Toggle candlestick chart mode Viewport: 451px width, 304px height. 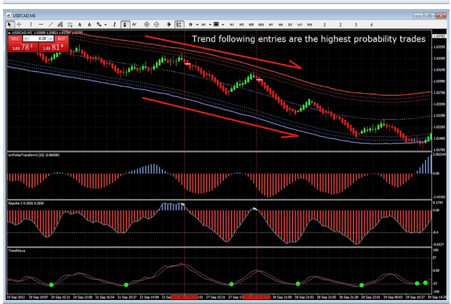click(x=125, y=25)
